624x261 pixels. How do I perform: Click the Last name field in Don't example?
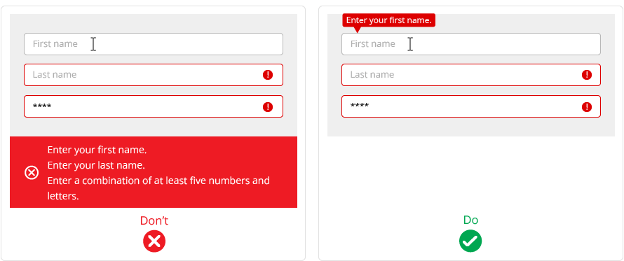point(154,75)
